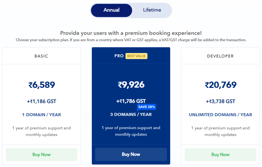Click the +₹1,186 GST text

(x=42, y=101)
